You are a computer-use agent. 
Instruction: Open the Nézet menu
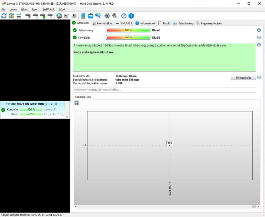(24, 10)
